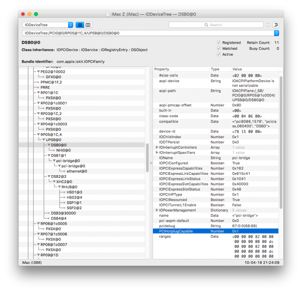302x292 pixels.
Task: Select the IOPCITunnelL1Enable property row
Action: click(x=216, y=205)
